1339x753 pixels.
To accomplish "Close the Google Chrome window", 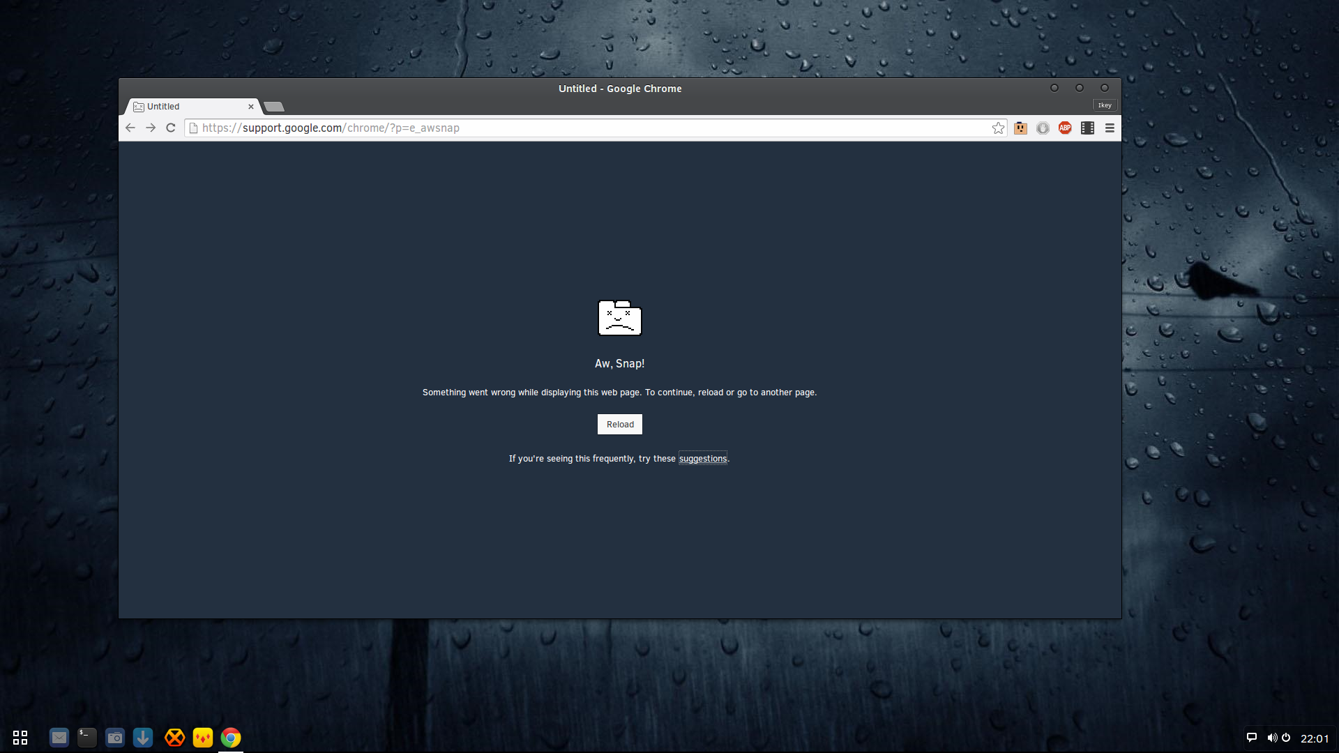I will point(1105,88).
